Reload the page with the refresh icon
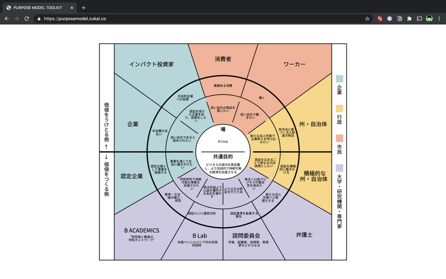The width and height of the screenshot is (446, 279). pyautogui.click(x=27, y=19)
